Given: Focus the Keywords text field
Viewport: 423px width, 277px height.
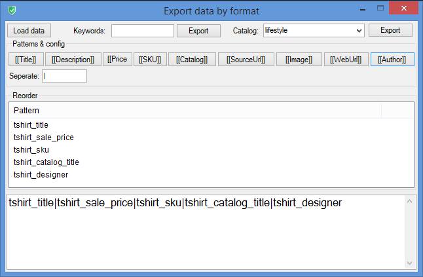Looking at the screenshot, I should [142, 31].
